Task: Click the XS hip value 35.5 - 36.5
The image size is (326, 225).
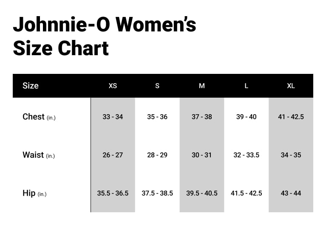Action: [x=113, y=193]
